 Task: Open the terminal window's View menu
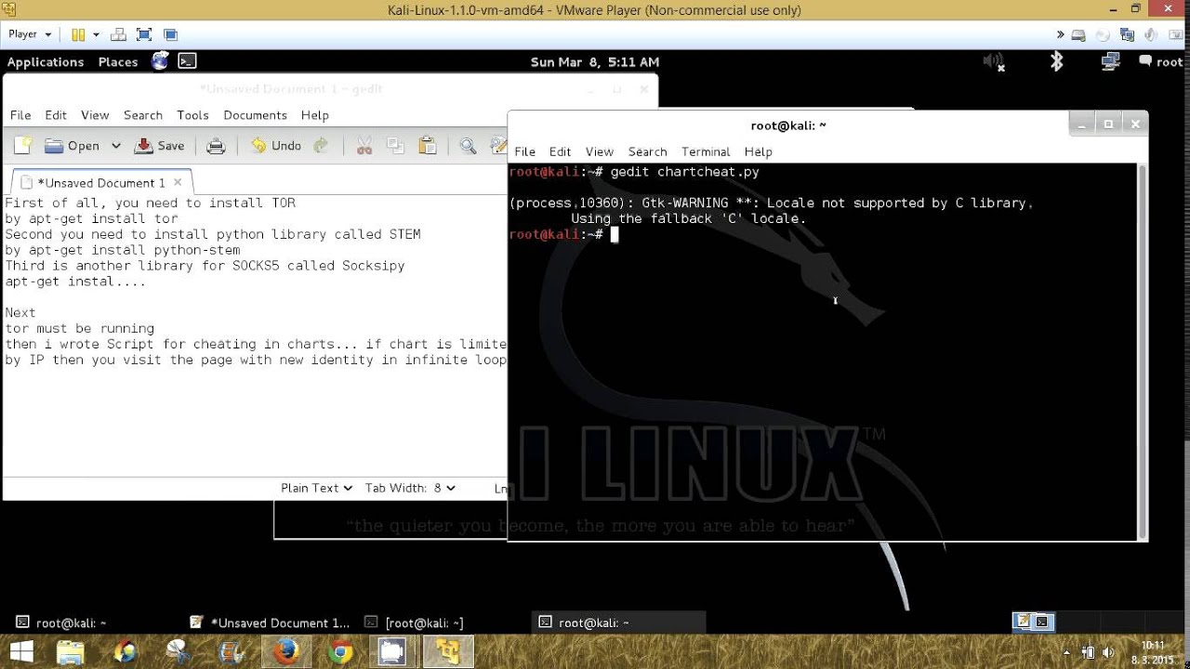point(599,151)
